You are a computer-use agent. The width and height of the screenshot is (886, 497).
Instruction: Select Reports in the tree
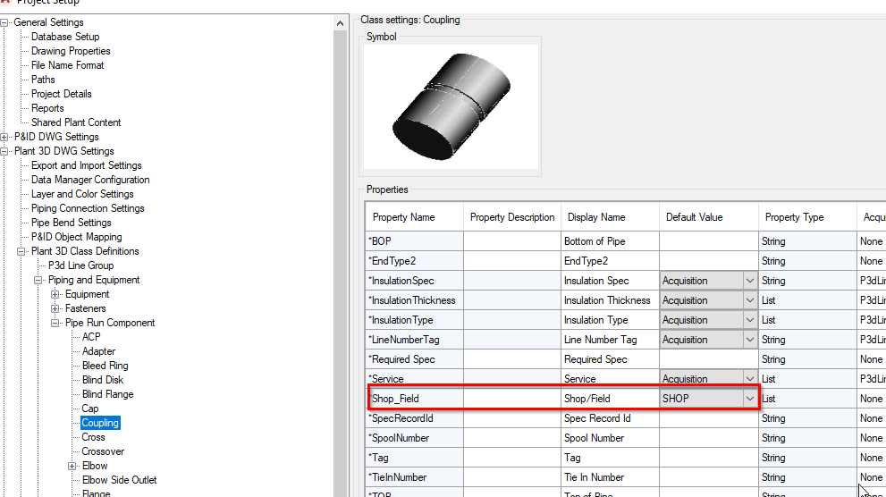pyautogui.click(x=47, y=108)
